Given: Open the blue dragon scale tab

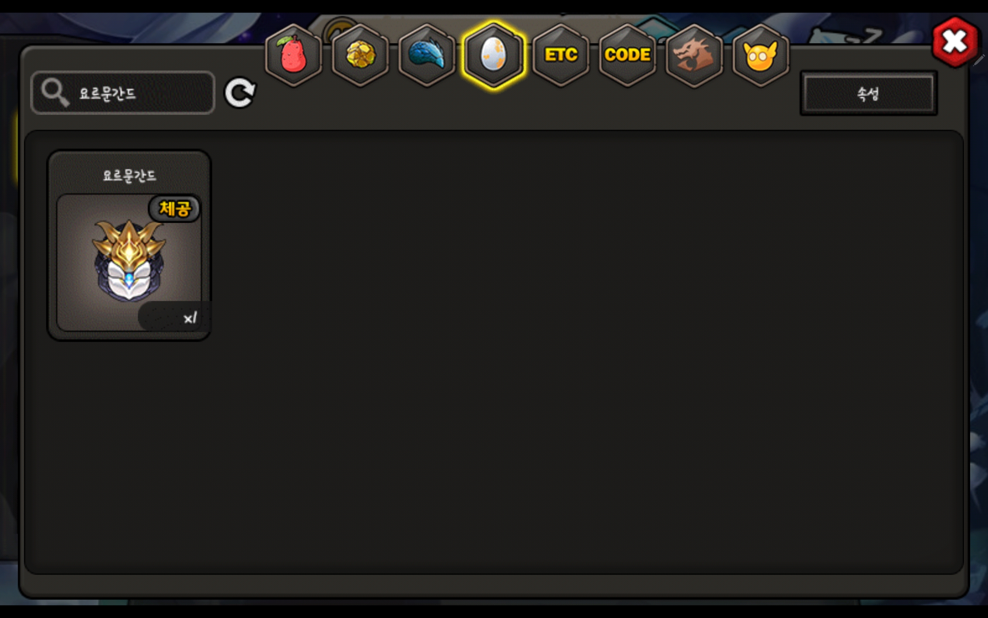Looking at the screenshot, I should pyautogui.click(x=426, y=55).
